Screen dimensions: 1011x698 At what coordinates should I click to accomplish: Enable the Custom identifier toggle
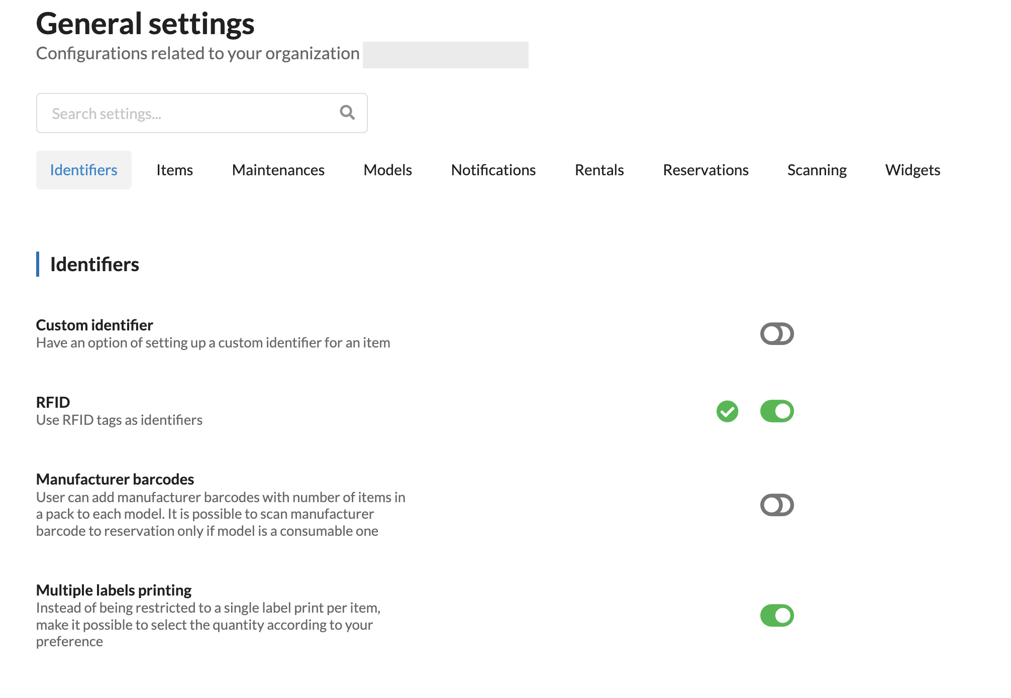[777, 334]
